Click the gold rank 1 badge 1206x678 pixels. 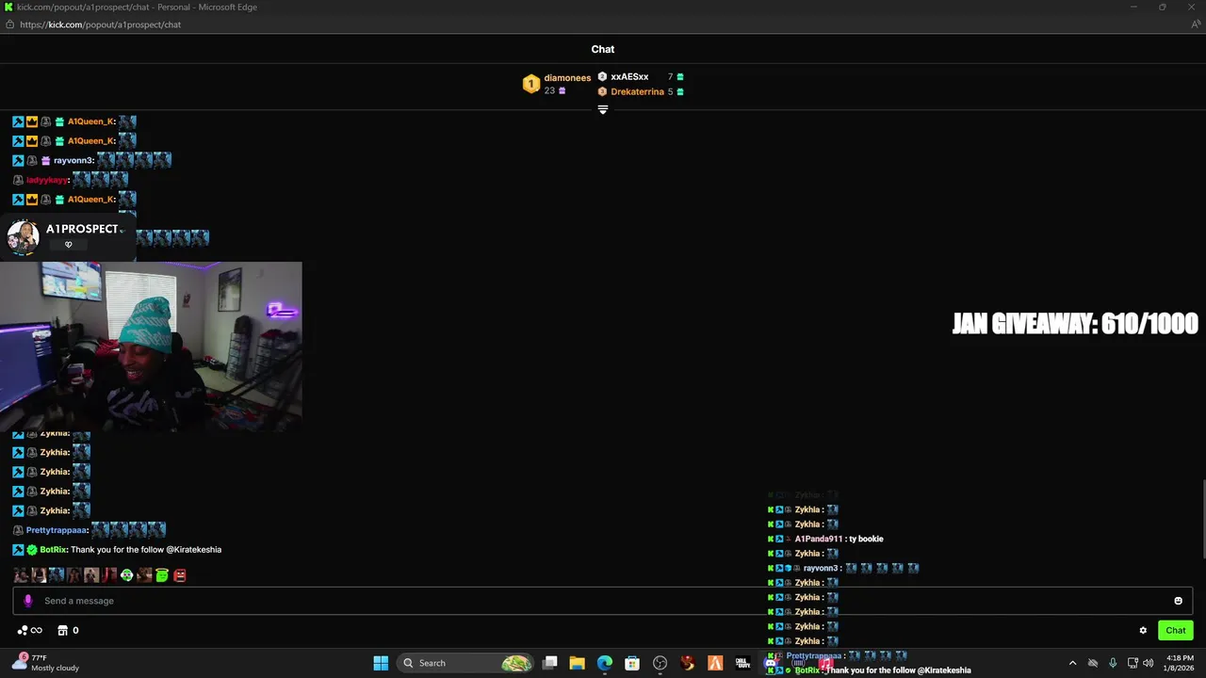(x=530, y=84)
